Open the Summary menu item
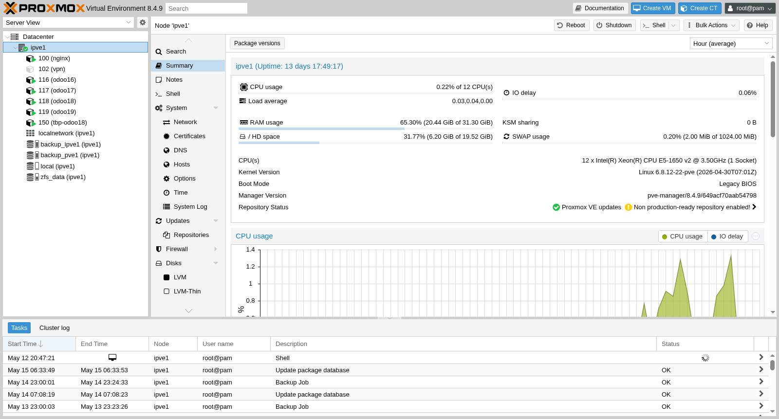 point(188,66)
